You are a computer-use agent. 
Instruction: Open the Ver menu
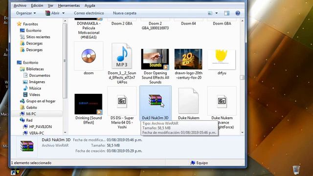(50, 5)
